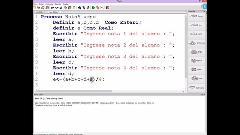Paste from clipboard toolbar icon
240x135 pixels.
(x=70, y=7)
